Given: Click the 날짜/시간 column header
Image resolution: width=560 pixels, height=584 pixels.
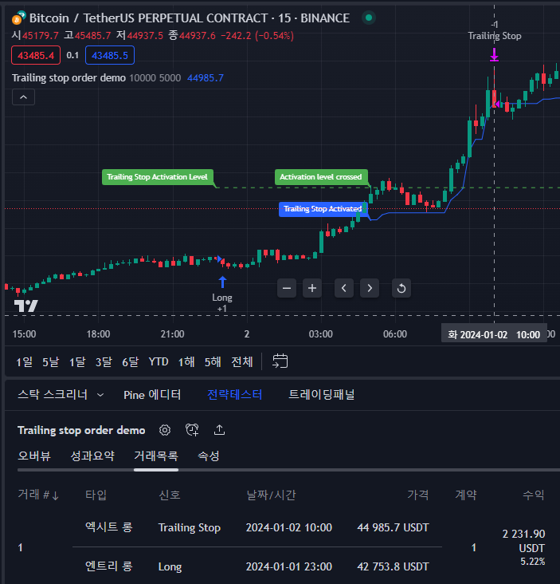Looking at the screenshot, I should tap(271, 495).
